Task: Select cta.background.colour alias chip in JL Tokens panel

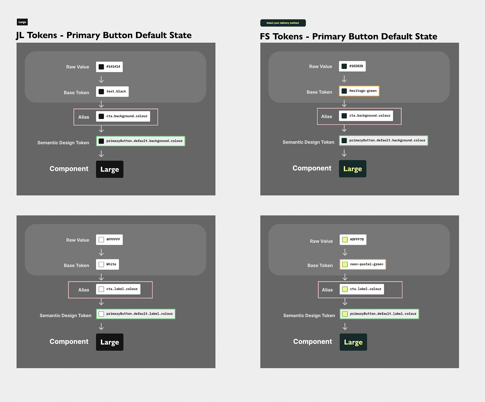Action: (123, 116)
